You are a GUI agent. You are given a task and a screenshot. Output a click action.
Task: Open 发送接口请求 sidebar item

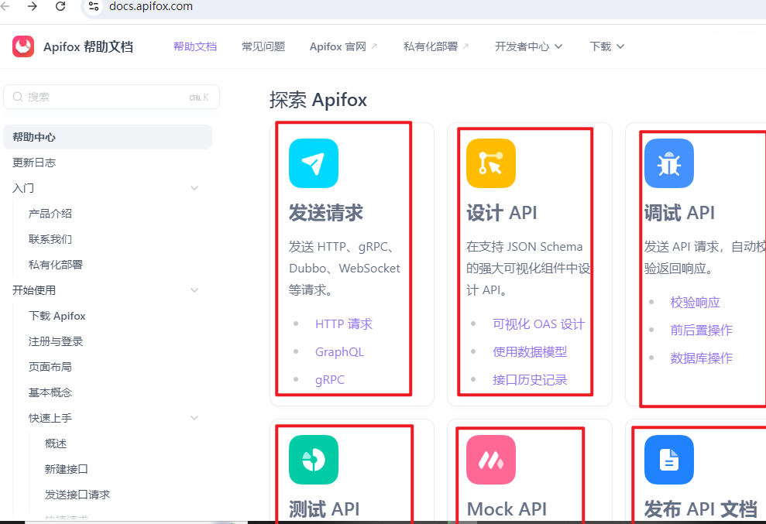click(x=77, y=495)
